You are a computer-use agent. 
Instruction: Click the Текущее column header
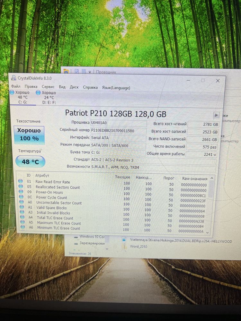pos(122,177)
